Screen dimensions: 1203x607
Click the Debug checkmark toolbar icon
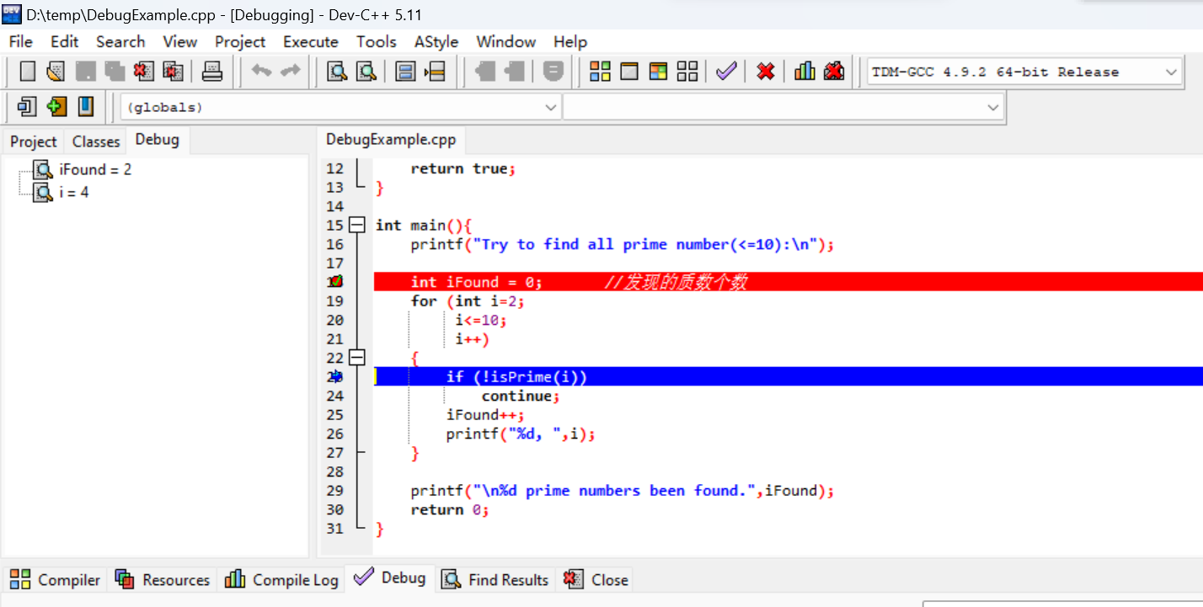726,72
